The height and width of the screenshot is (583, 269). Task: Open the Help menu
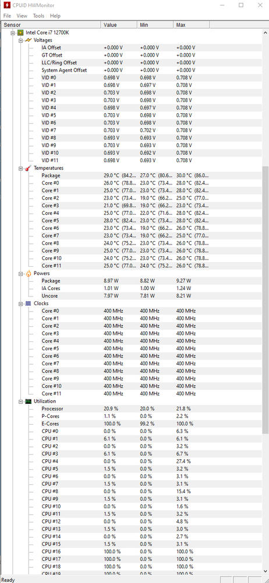pos(55,16)
